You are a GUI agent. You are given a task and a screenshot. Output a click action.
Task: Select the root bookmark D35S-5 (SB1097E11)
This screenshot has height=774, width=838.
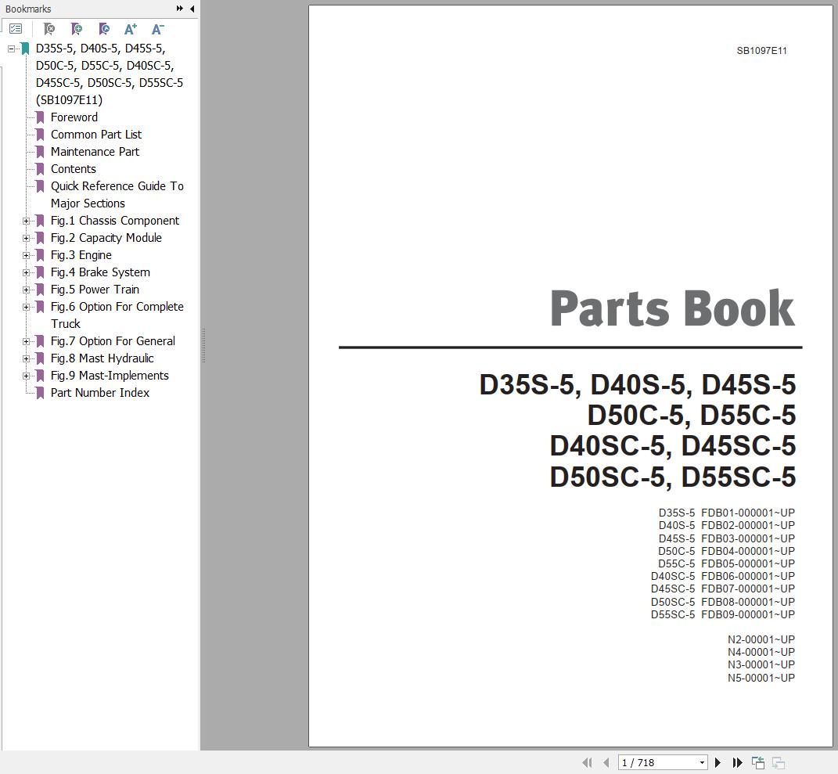[110, 74]
